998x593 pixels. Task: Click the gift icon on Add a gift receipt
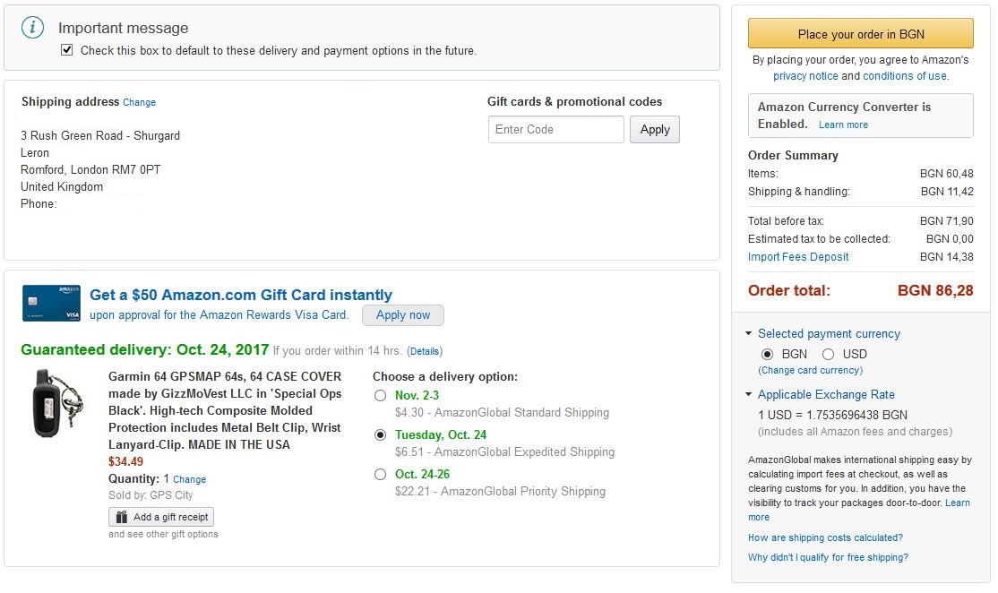[121, 517]
